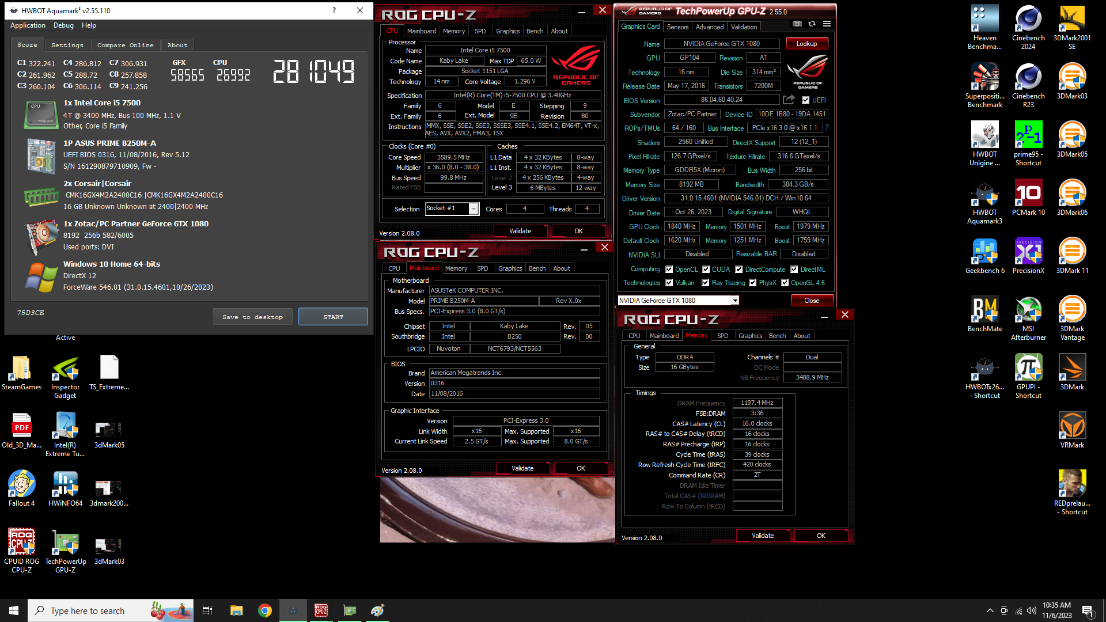Open Bench tab in top CPU-Z window
The image size is (1106, 622).
tap(535, 31)
